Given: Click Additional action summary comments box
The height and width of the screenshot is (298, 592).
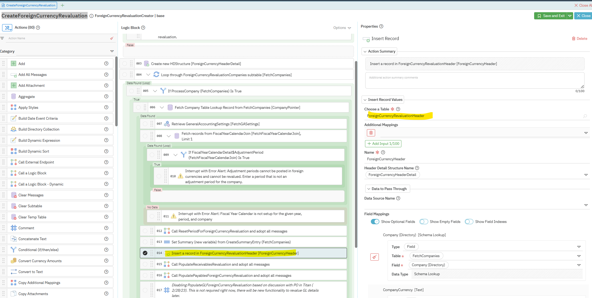Looking at the screenshot, I should (x=475, y=80).
